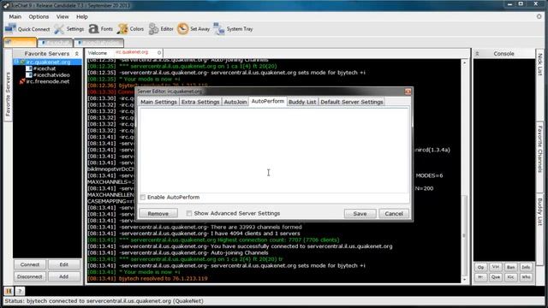
Task: Click the connected icon beside irc.quakenet.org
Action: tap(22, 62)
